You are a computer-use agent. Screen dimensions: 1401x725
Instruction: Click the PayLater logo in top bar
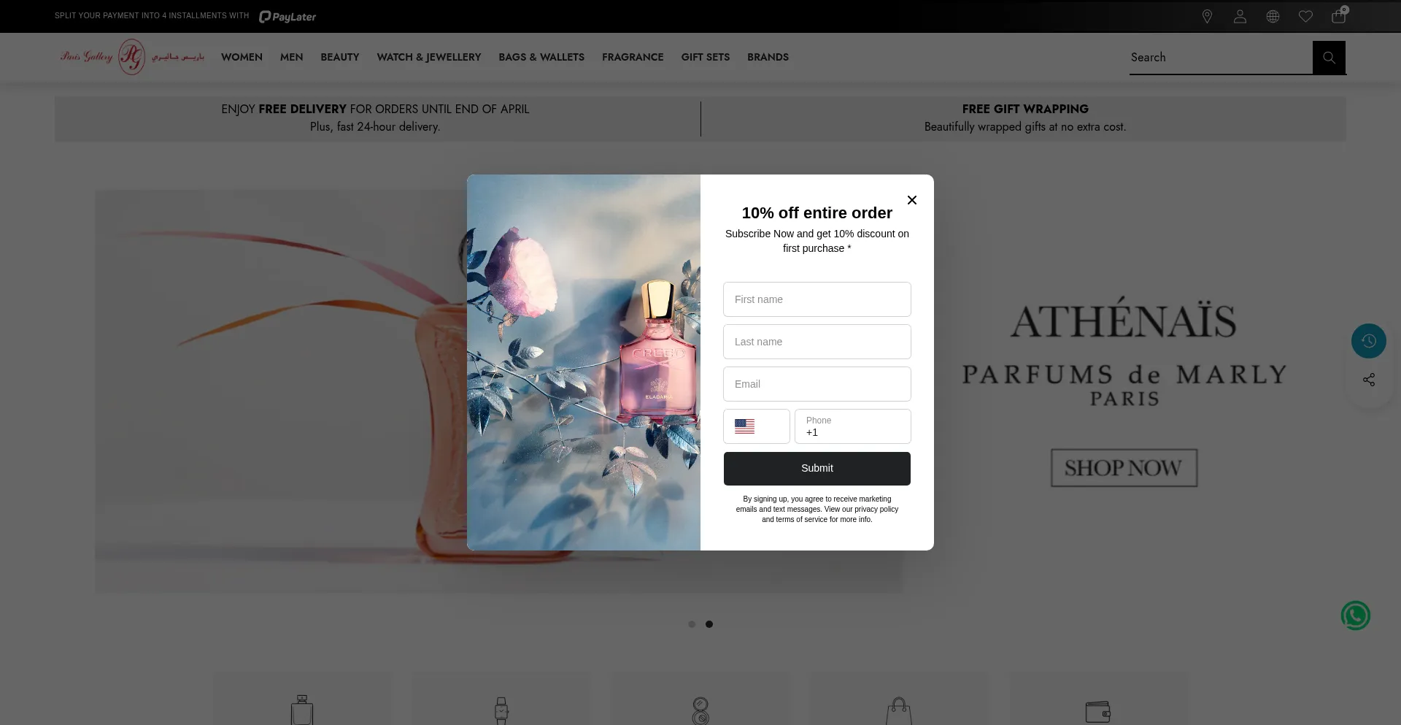[287, 16]
